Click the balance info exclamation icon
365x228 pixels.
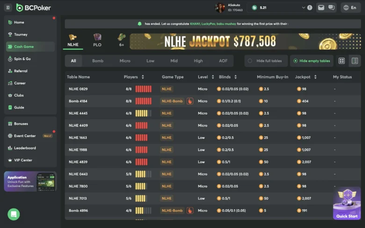[310, 7]
